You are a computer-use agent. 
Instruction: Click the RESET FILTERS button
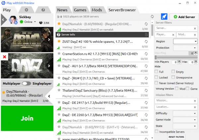(176, 137)
